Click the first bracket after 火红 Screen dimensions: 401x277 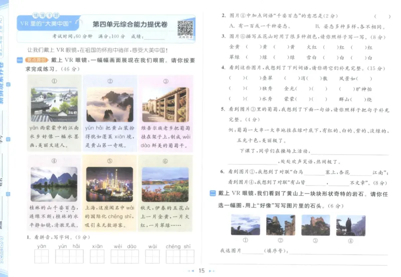331,47
